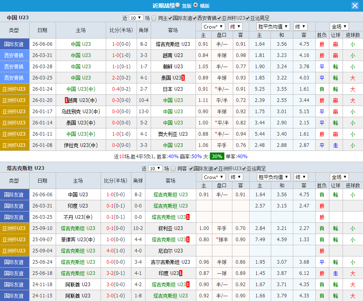Open match count dropdown for 塔吉克斯坦 U23

(155, 168)
